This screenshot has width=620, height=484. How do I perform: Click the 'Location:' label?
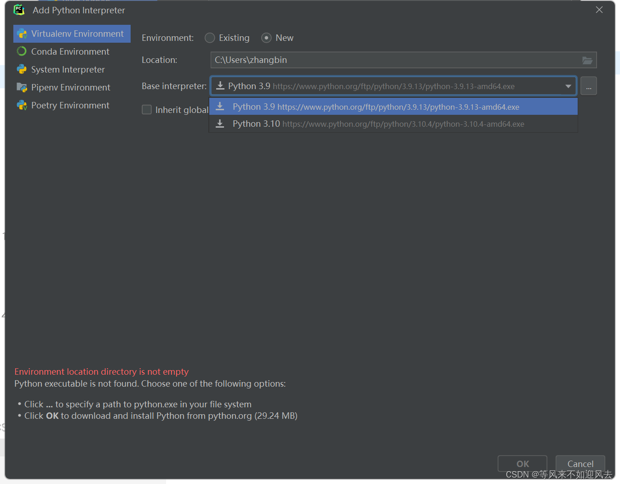point(159,60)
